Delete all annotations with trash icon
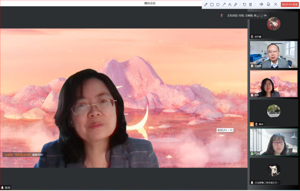The height and width of the screenshot is (191, 300). tap(250, 4)
